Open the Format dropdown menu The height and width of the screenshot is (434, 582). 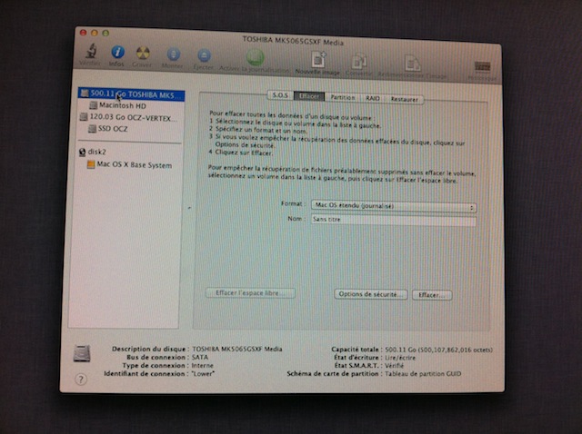[394, 206]
